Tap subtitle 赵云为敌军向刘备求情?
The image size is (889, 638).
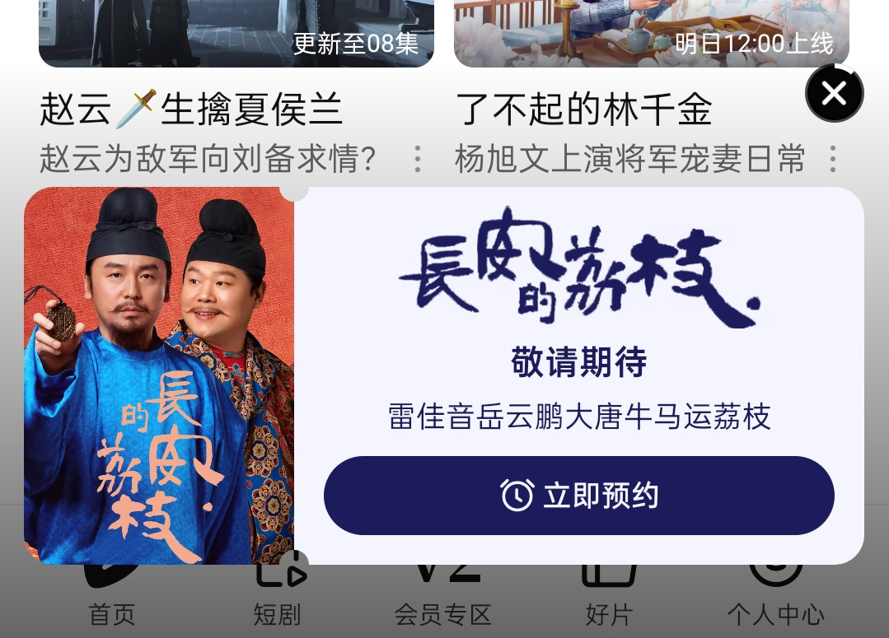pyautogui.click(x=208, y=159)
